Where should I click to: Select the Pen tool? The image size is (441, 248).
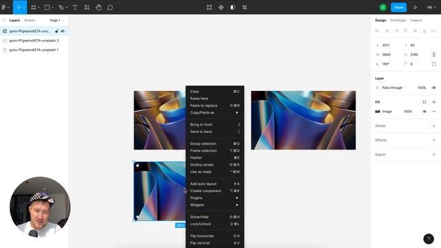tap(61, 8)
